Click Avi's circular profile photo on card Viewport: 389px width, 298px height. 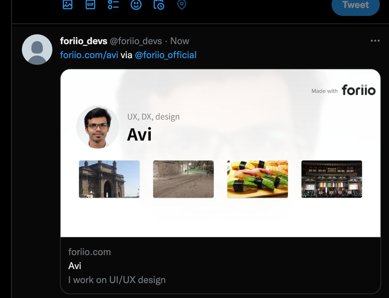click(97, 126)
